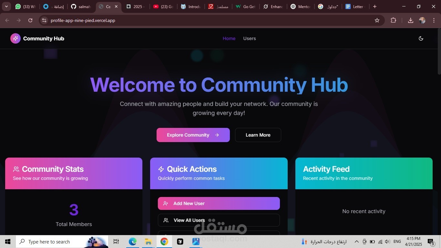Open Task View on the taskbar
441x248 pixels.
point(116,242)
